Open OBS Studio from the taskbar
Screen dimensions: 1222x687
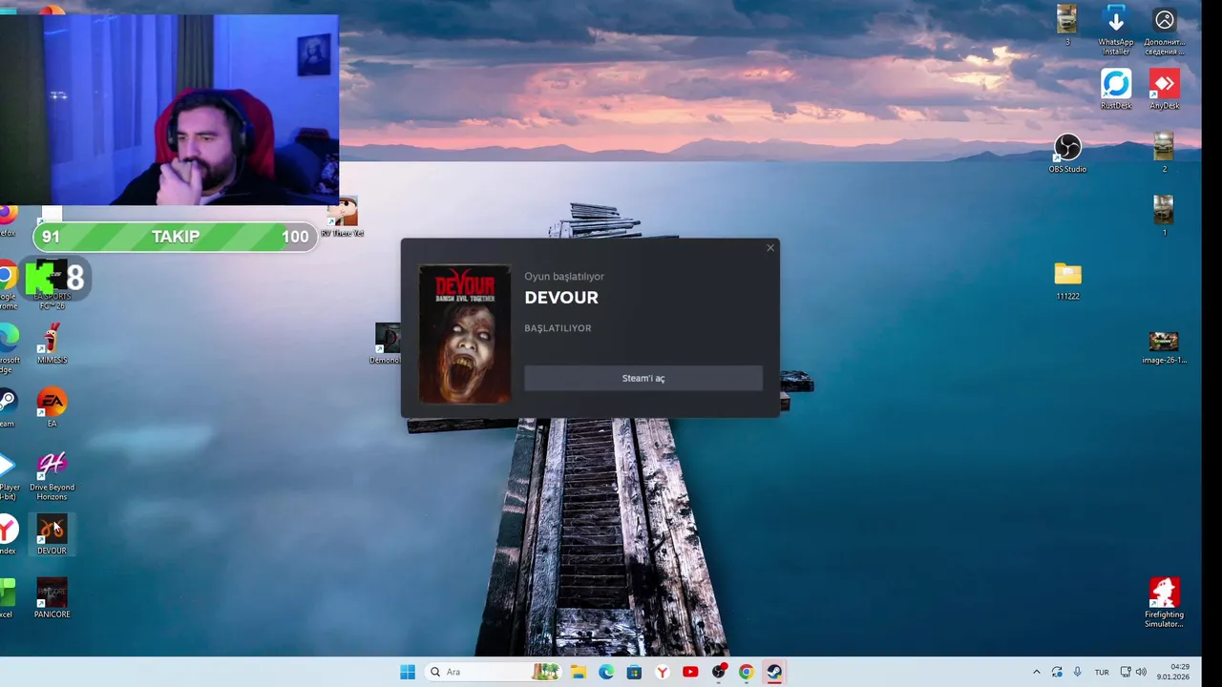718,672
